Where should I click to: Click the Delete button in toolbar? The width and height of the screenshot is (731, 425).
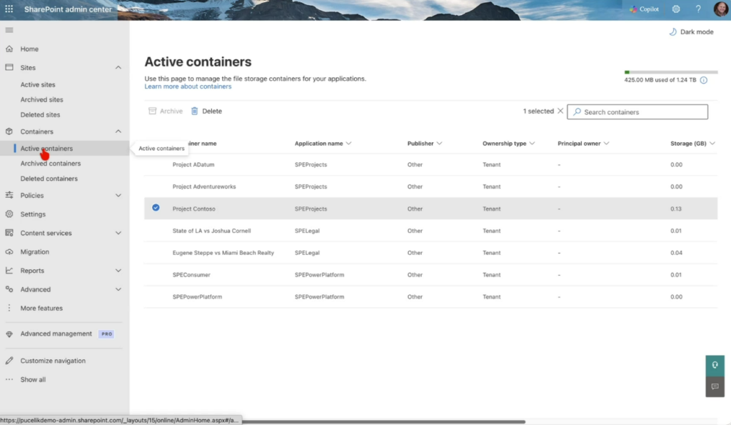point(206,111)
